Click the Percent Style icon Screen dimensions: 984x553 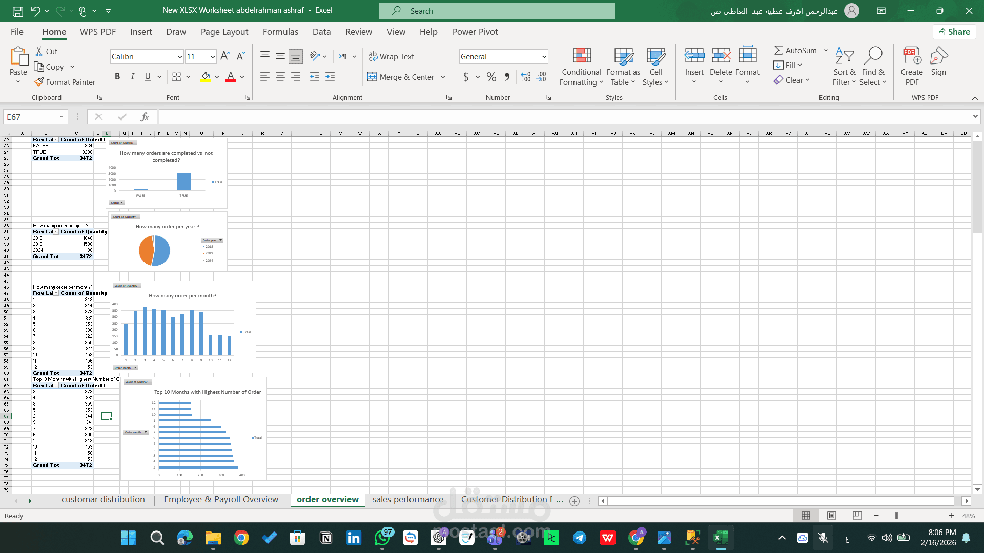(x=491, y=77)
